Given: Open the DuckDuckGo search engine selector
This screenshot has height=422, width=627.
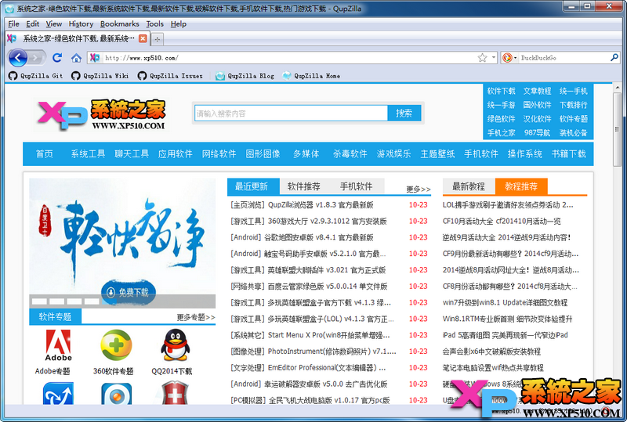Looking at the screenshot, I should click(509, 58).
